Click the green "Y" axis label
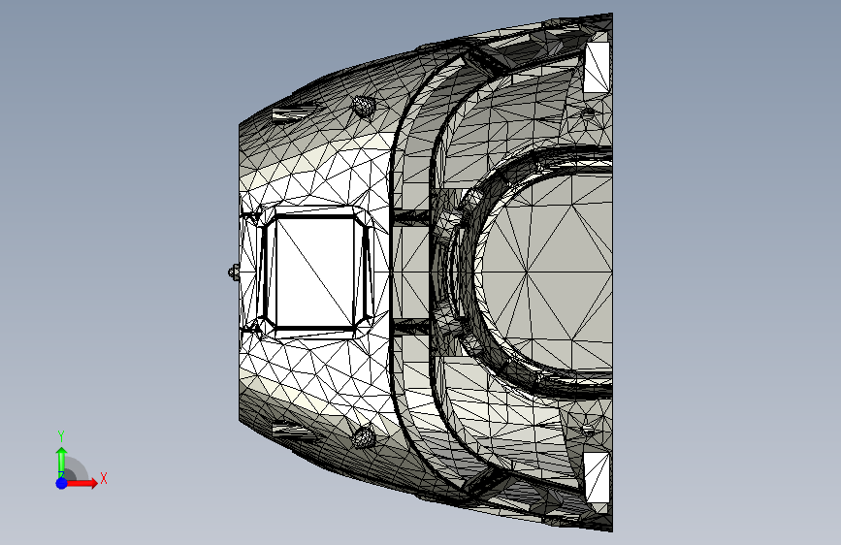The image size is (841, 545). coord(61,436)
